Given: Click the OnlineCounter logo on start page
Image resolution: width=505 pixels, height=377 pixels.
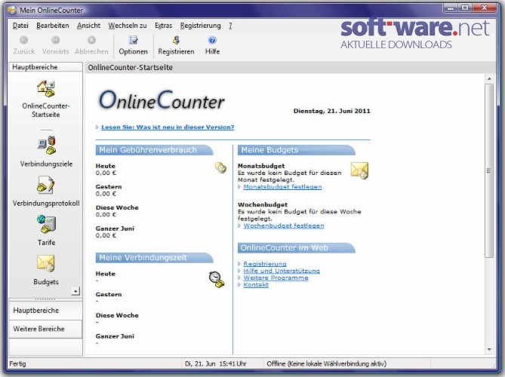Looking at the screenshot, I should 162,100.
